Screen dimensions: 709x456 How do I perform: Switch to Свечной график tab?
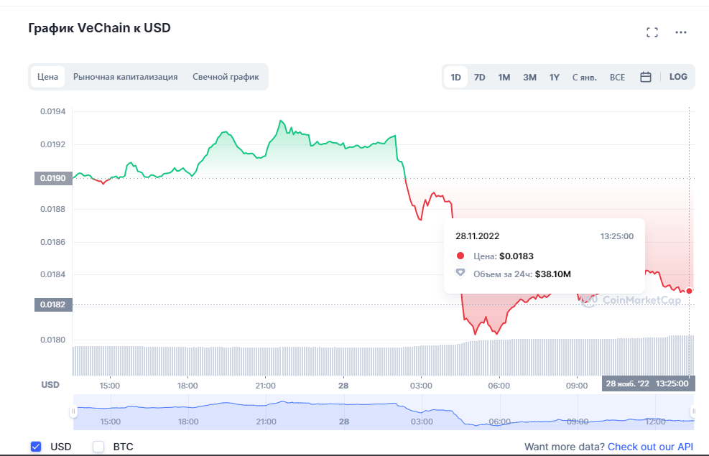[x=226, y=77]
